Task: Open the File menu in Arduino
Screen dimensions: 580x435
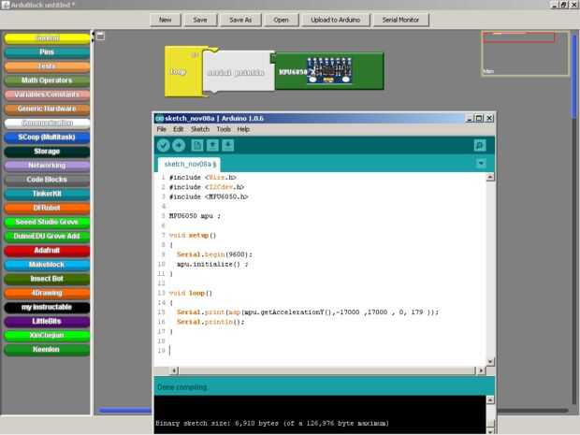Action: coord(162,129)
